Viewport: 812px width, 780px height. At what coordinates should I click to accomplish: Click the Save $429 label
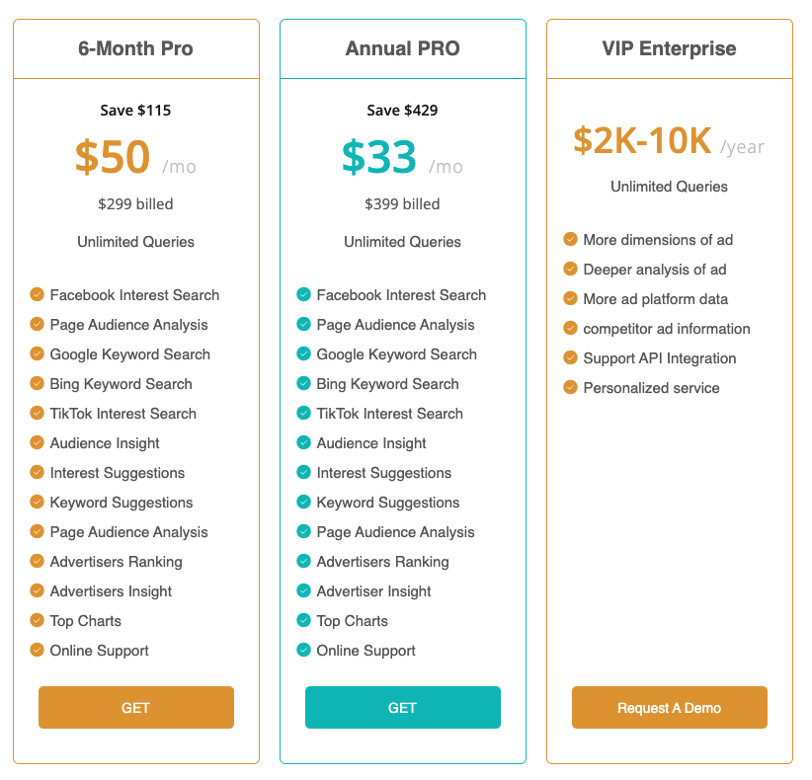402,110
